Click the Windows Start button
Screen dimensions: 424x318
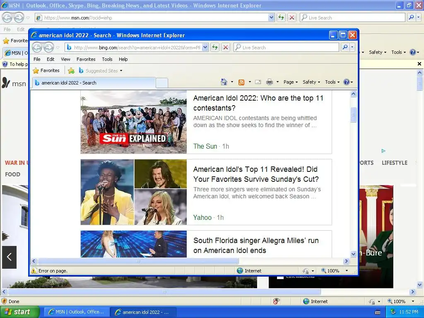(20, 312)
